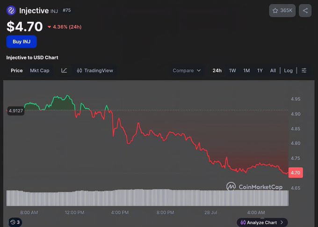Screen dimensions: 318x227
Task: Click the Buy INJ button
Action: click(x=22, y=42)
